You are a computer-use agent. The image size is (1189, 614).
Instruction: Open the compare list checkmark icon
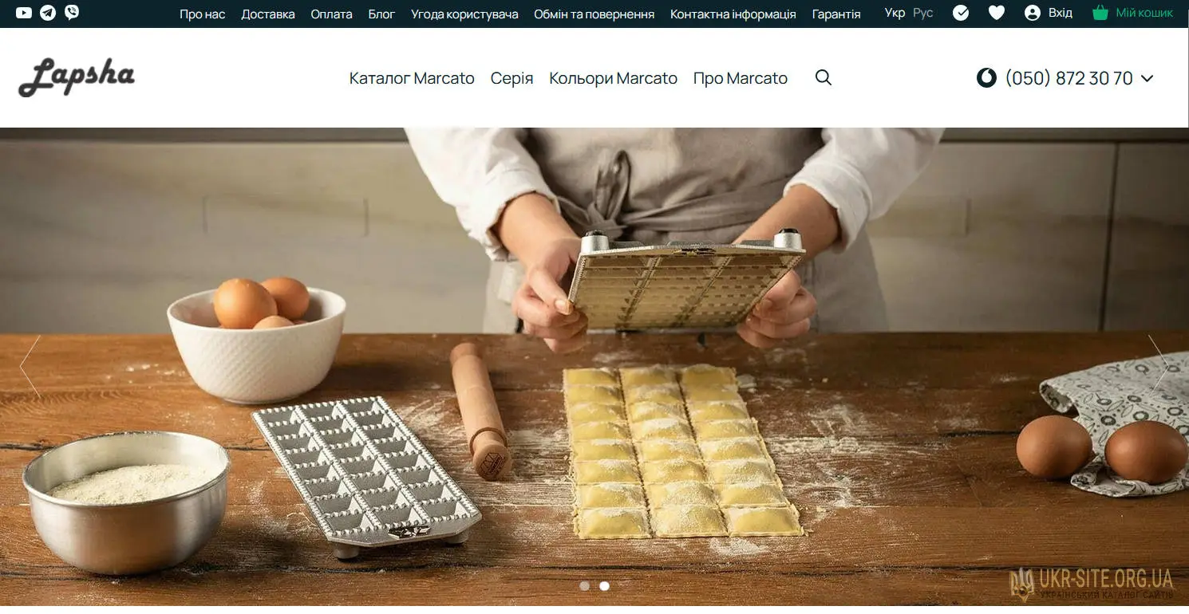[x=961, y=13]
